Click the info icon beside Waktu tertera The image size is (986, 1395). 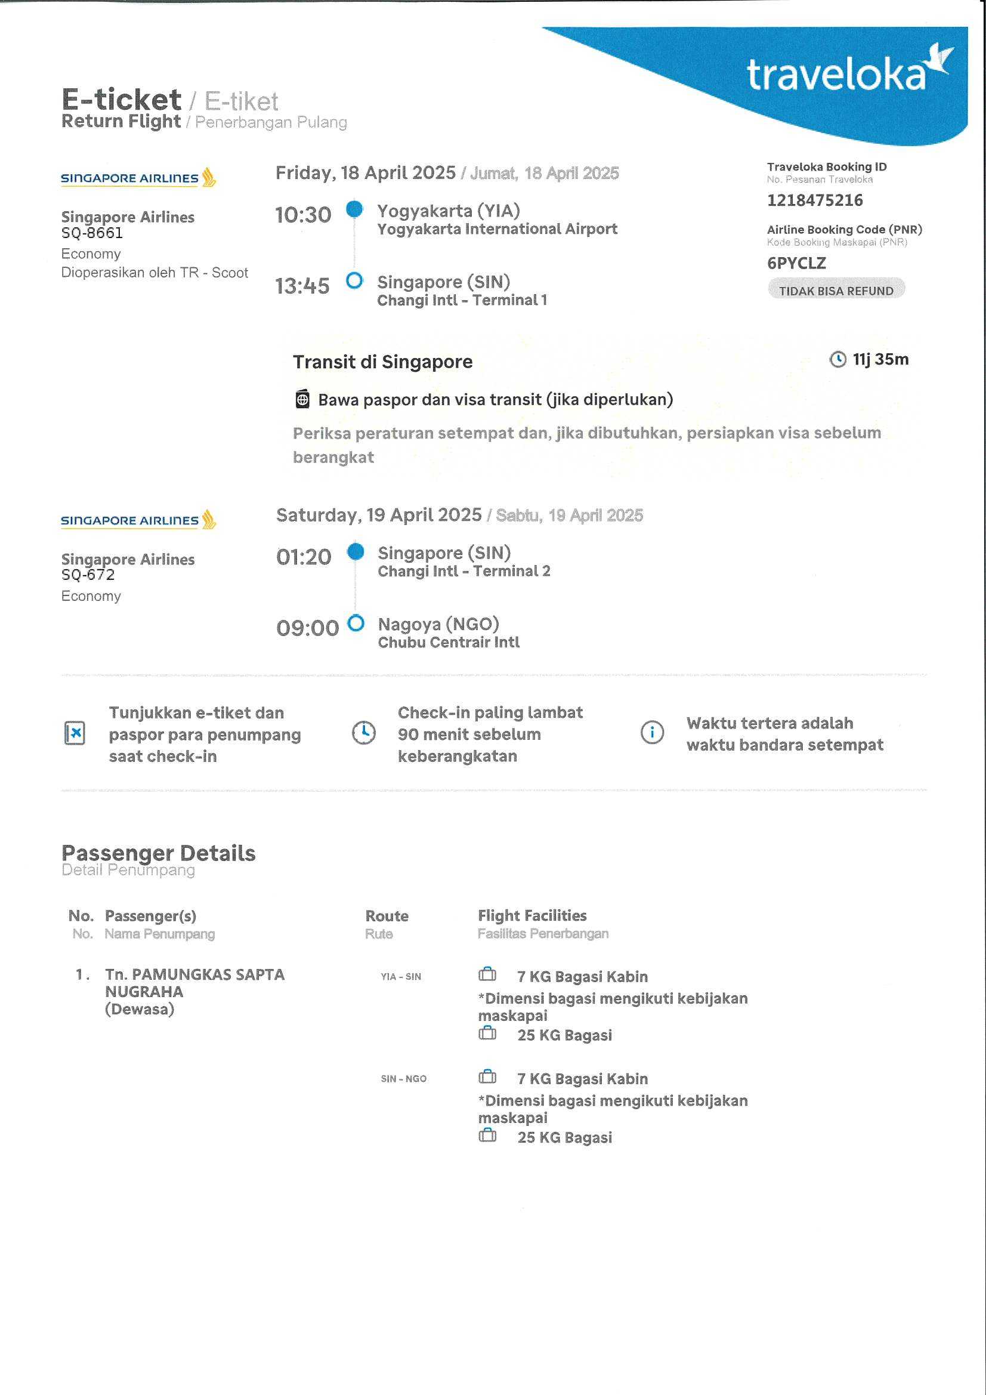[x=652, y=732]
